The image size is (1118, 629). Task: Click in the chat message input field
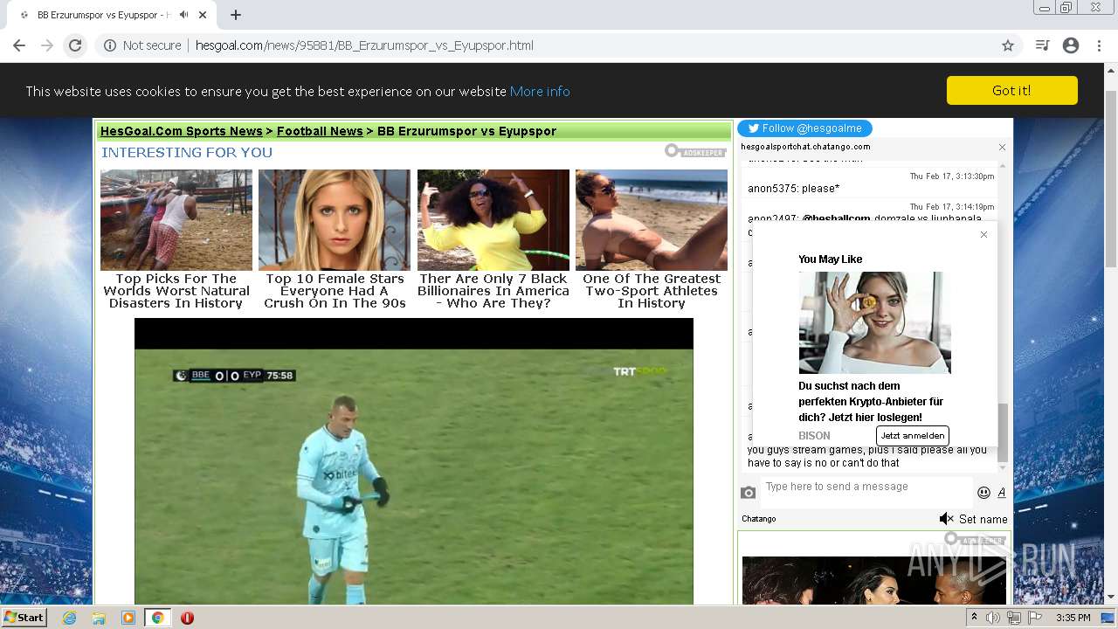coord(865,491)
